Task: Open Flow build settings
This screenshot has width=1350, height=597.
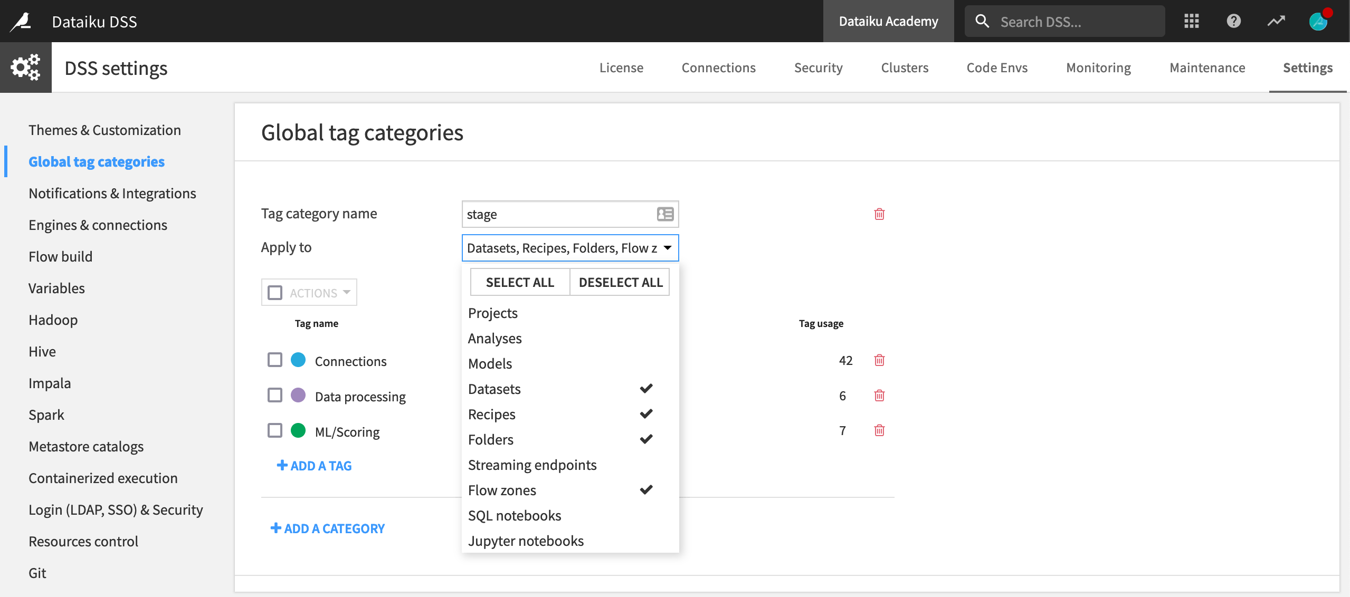Action: (x=60, y=256)
